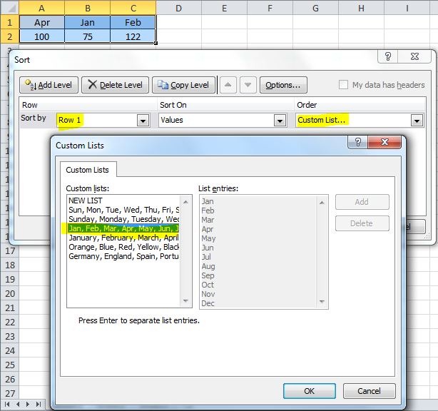Select row 20 header

pos(10,294)
